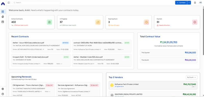Click the Next 30 days label
The width and height of the screenshot is (204, 97).
[115, 25]
